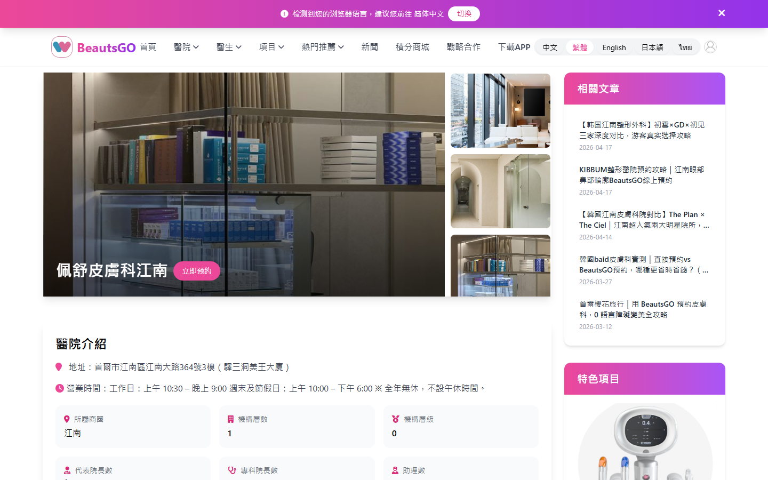Click the date 2026-03-27

(596, 282)
